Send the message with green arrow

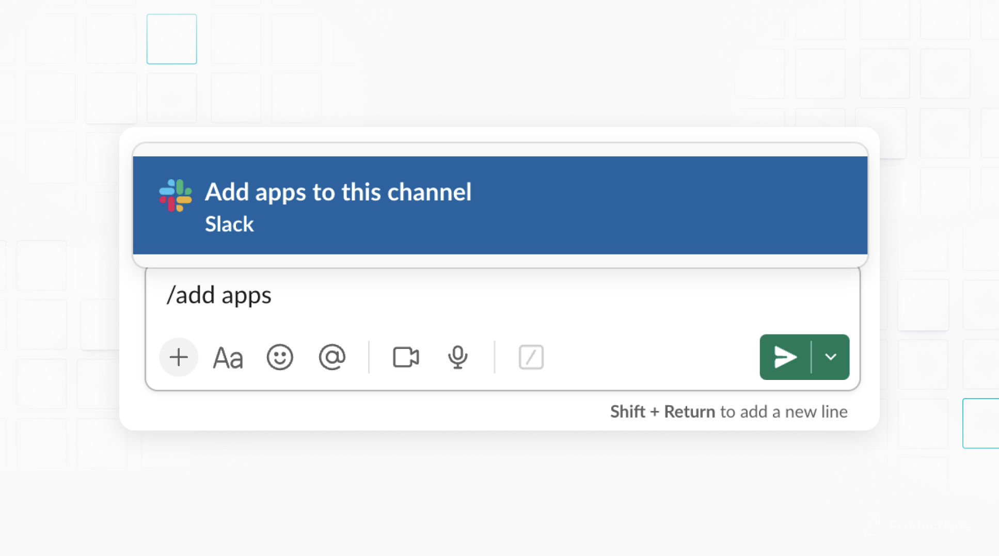(x=785, y=357)
